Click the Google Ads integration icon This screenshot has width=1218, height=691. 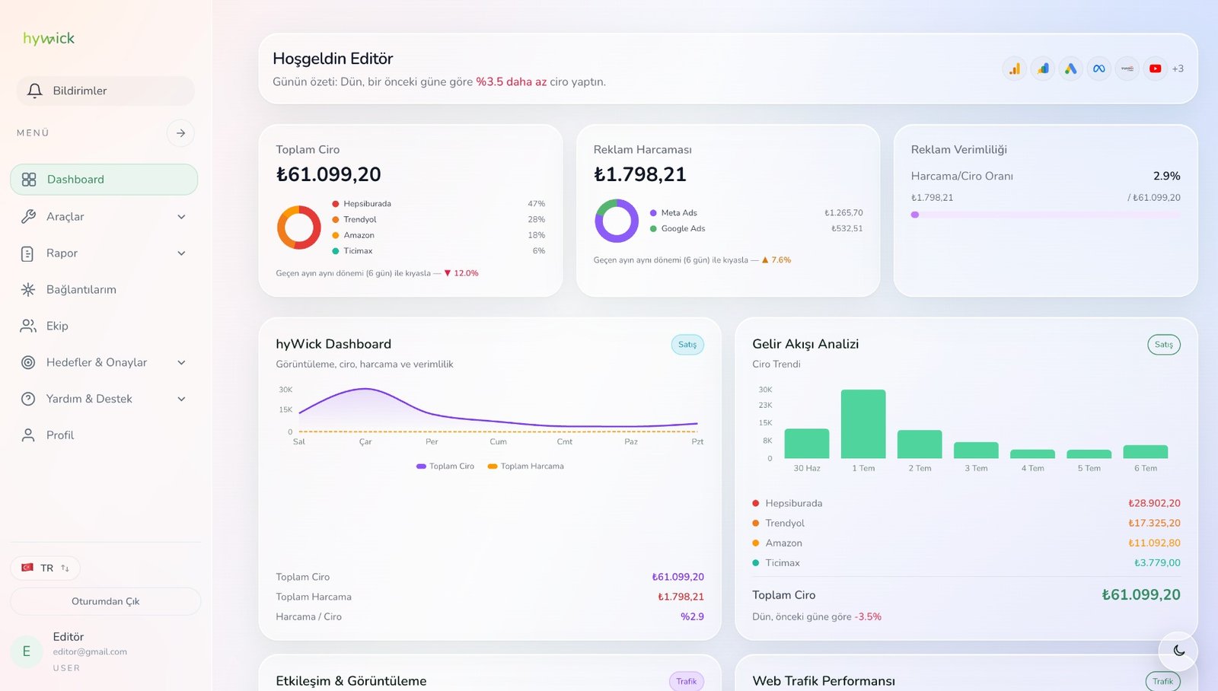(1071, 68)
